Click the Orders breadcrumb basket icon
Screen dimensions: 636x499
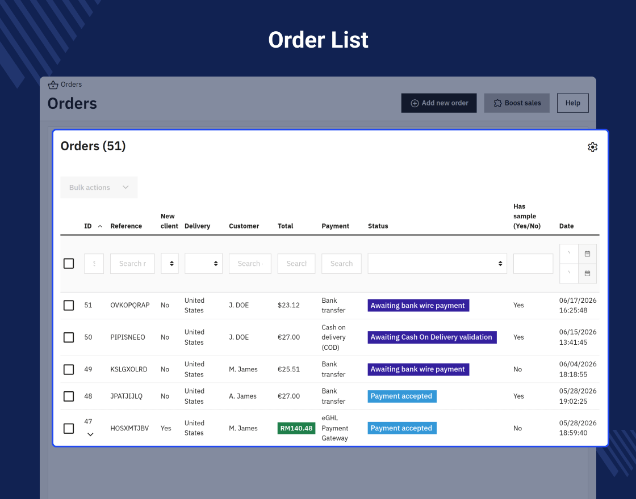click(53, 84)
